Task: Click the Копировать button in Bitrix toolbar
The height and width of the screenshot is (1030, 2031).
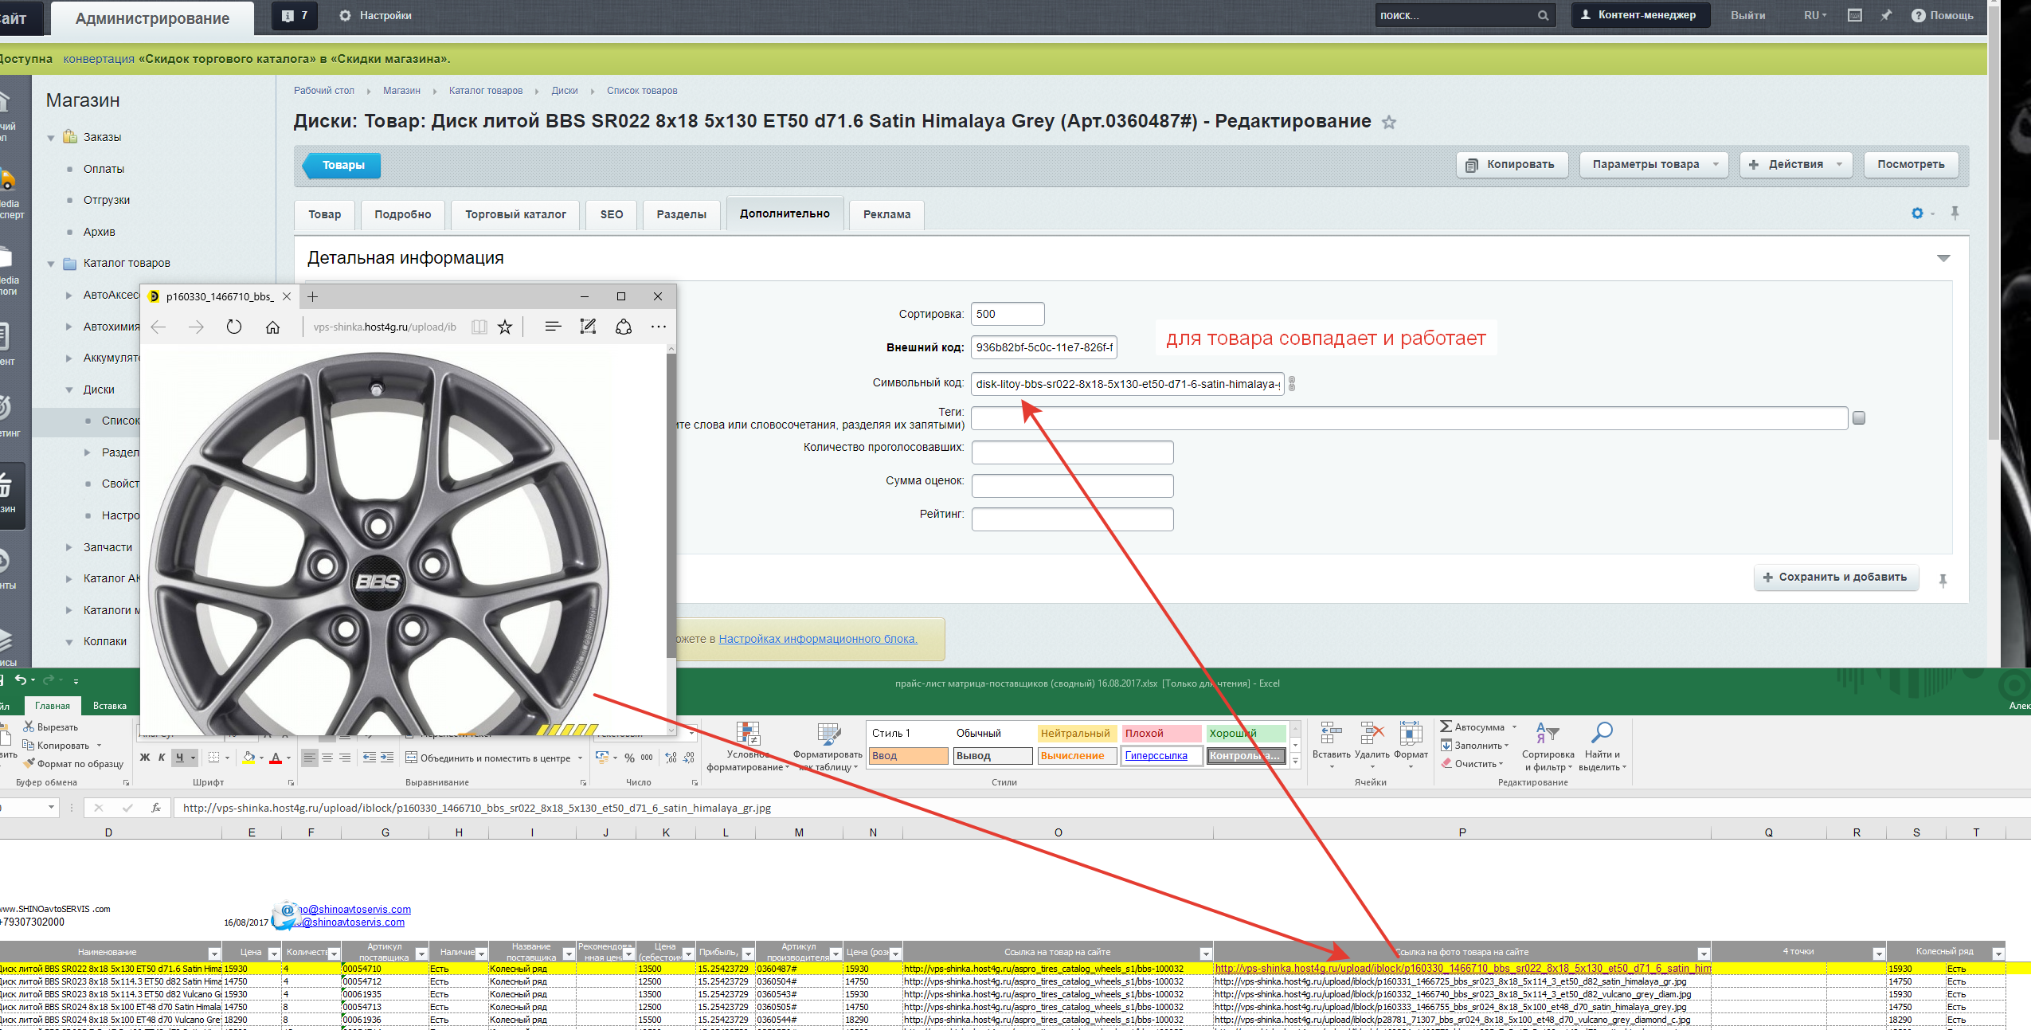Action: (x=1512, y=165)
